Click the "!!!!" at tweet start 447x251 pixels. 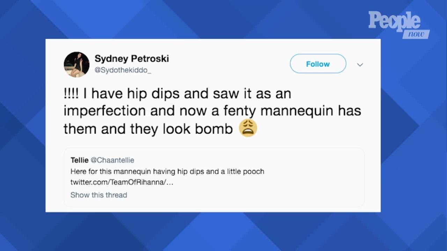[x=71, y=93]
